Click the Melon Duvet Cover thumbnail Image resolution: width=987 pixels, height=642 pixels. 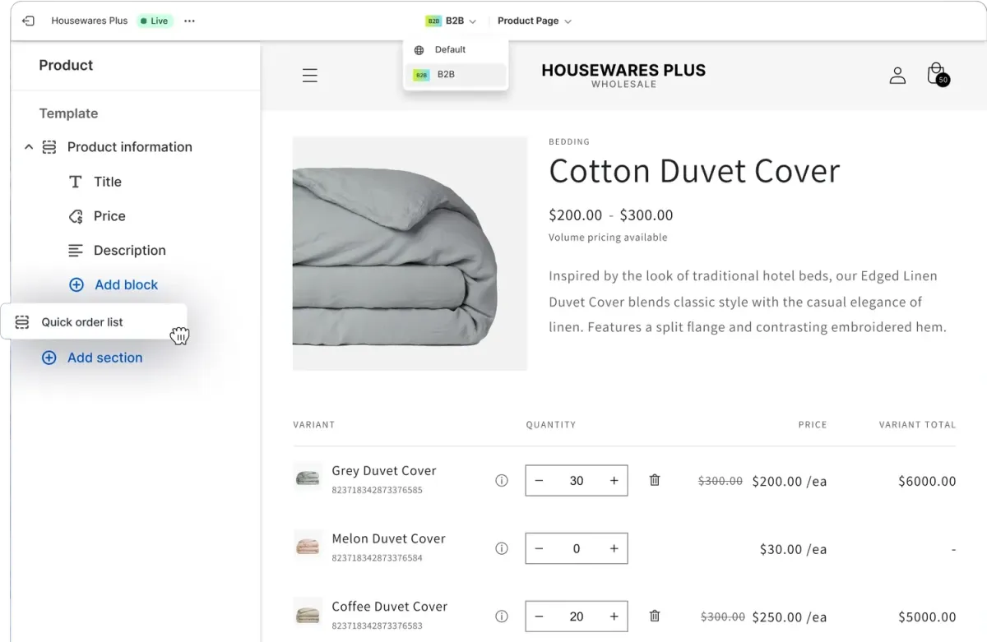308,547
